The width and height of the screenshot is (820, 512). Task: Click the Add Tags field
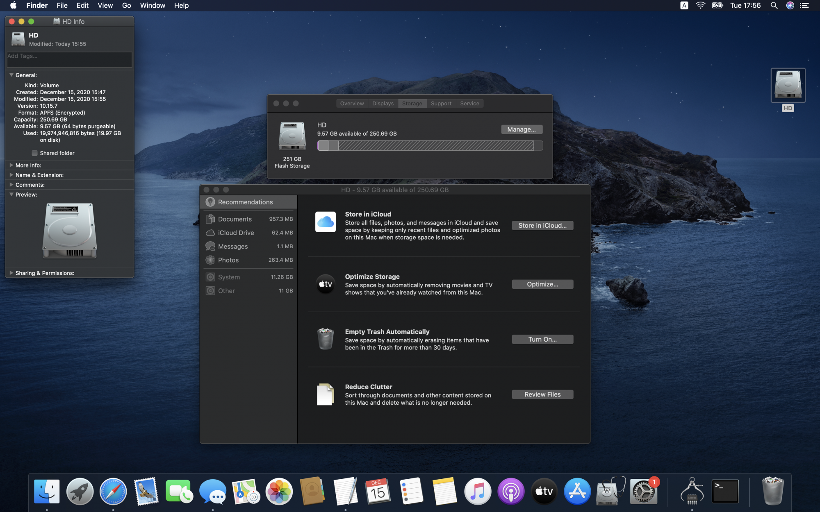[69, 59]
